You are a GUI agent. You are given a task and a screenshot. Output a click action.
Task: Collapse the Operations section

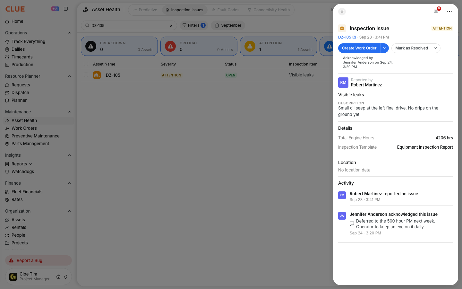click(x=70, y=33)
